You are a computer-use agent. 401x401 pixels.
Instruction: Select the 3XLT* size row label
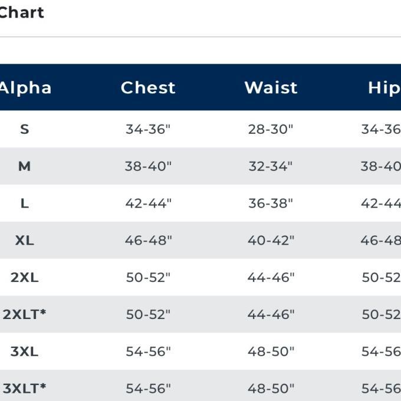[x=24, y=388]
